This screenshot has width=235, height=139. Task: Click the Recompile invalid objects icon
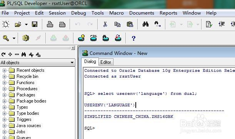point(118,38)
